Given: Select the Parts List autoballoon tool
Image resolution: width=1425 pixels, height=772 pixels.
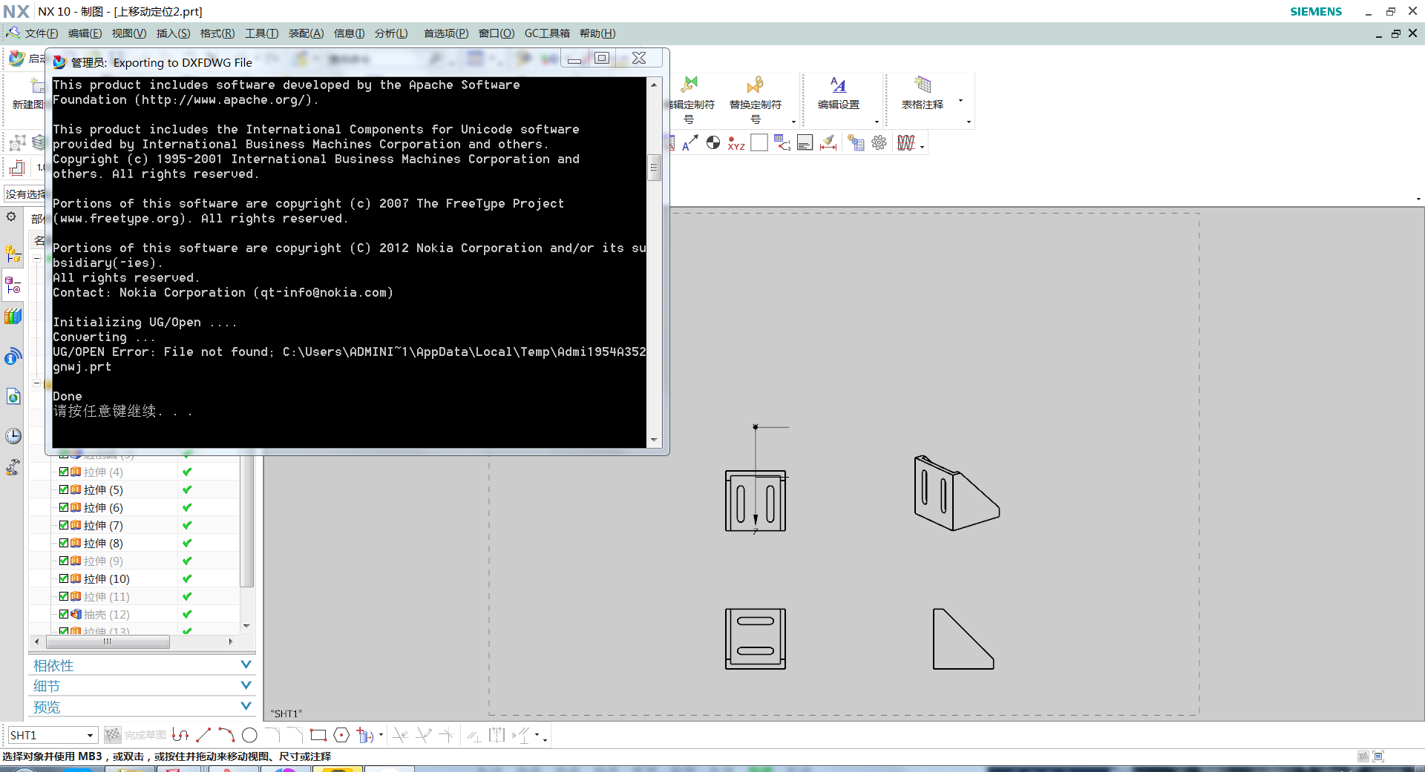Looking at the screenshot, I should click(x=782, y=142).
